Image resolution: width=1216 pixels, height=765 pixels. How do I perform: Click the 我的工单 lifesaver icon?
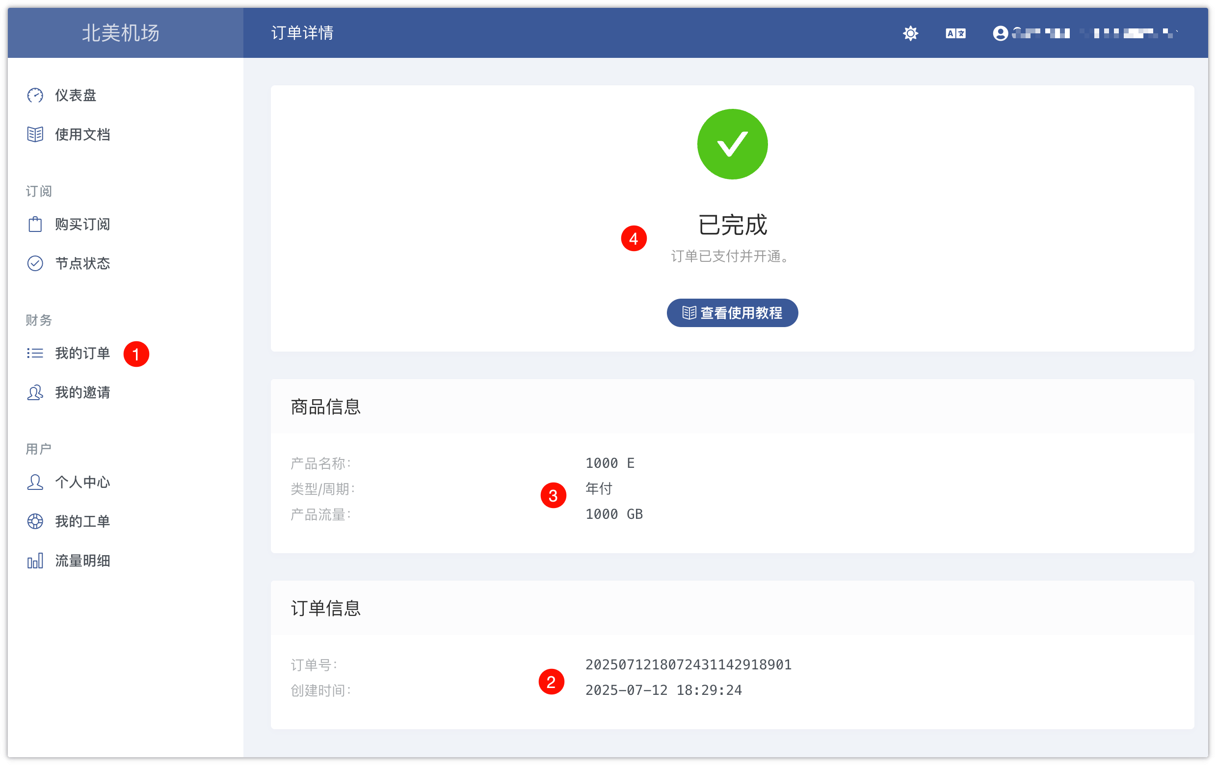coord(35,521)
